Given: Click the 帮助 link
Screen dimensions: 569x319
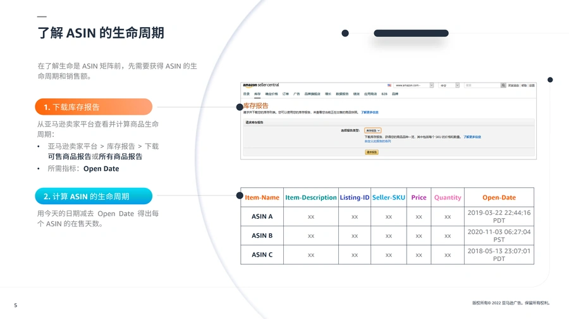Looking at the screenshot, I should pos(524,85).
